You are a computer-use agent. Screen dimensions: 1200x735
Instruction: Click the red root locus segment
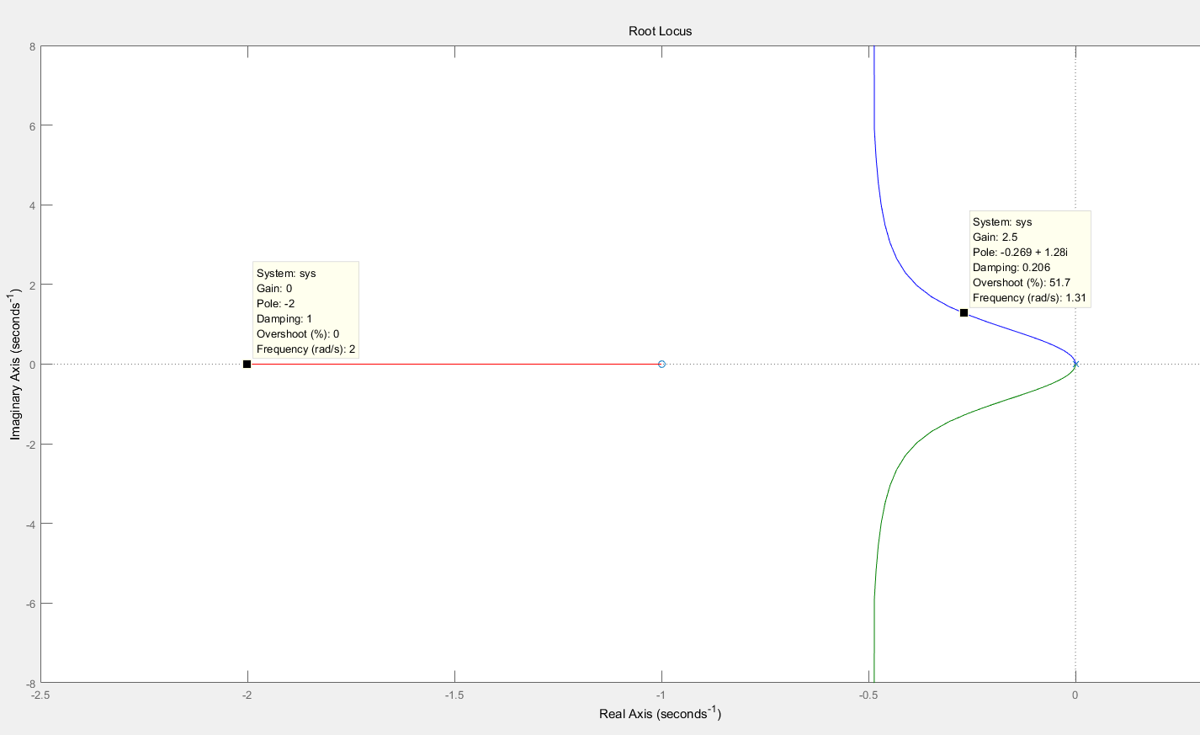tap(454, 364)
